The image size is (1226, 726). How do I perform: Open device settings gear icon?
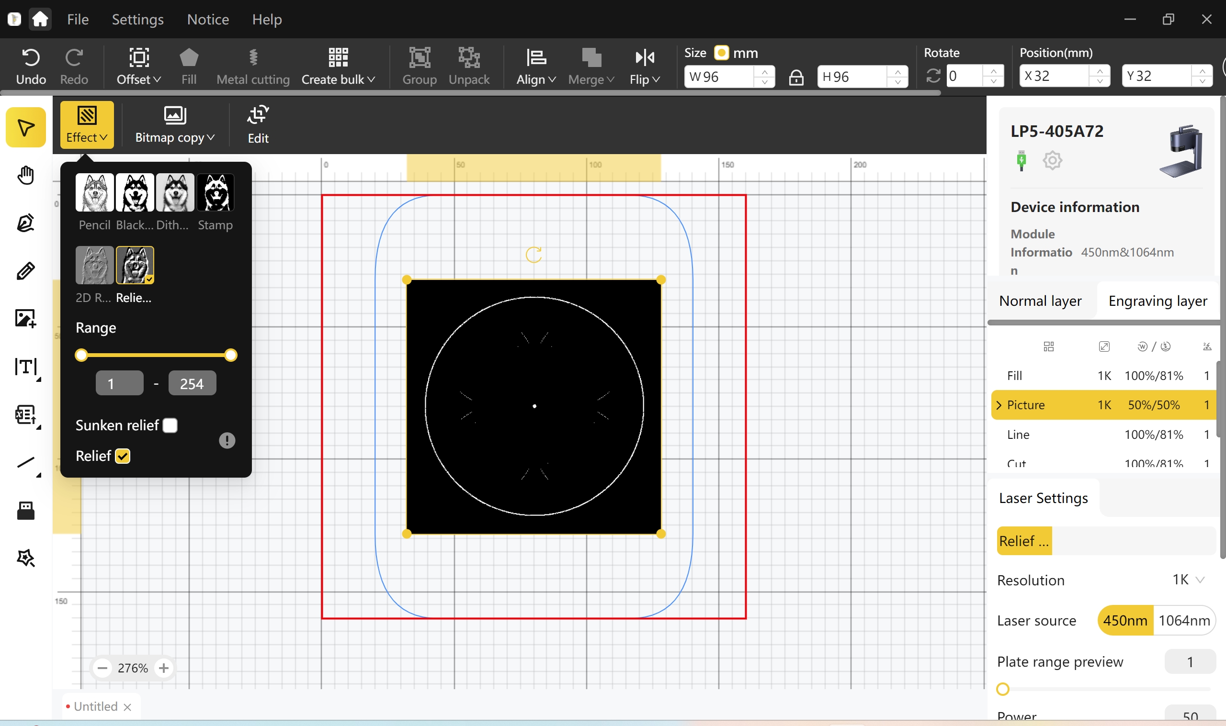(1052, 160)
